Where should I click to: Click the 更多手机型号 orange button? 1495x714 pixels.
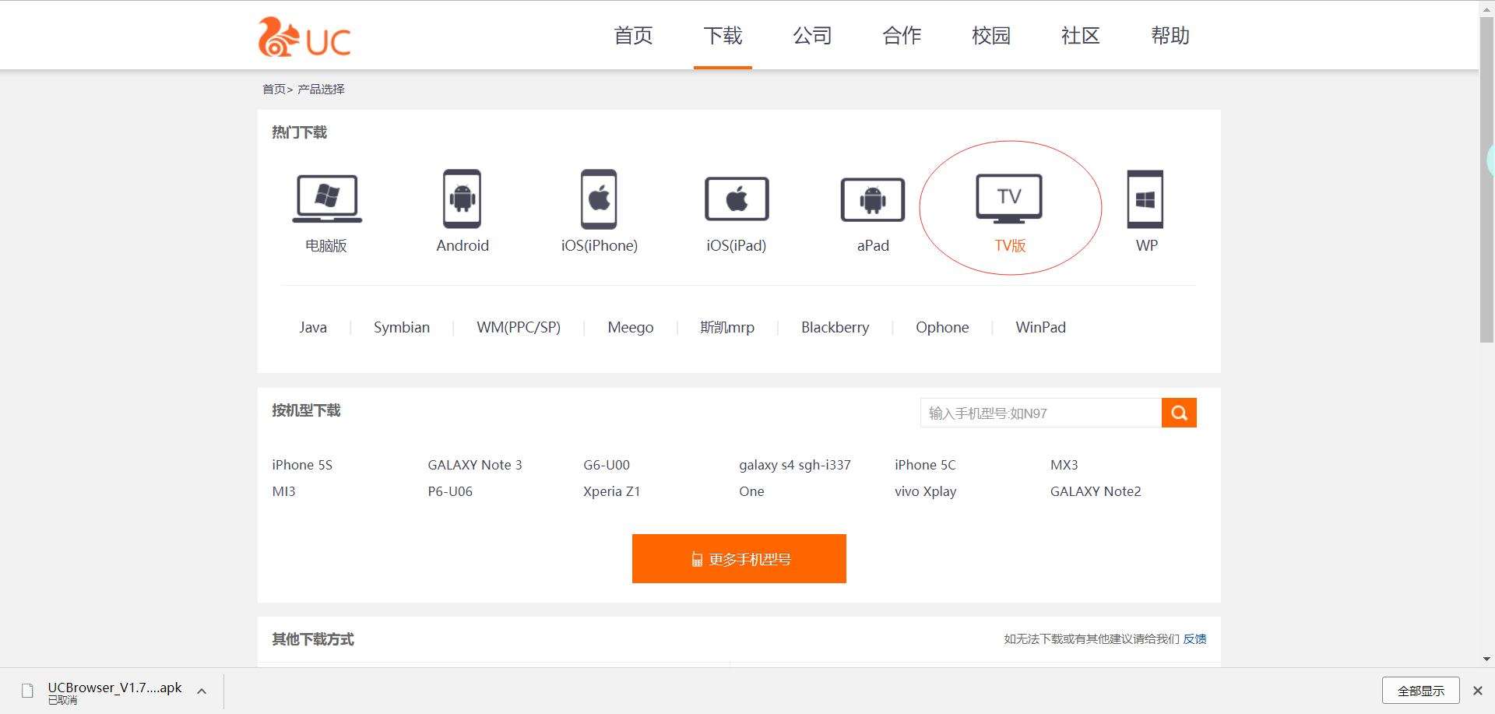(x=739, y=558)
